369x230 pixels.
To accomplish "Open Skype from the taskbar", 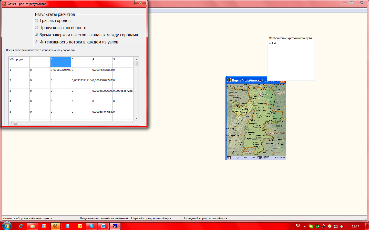I will [91, 226].
